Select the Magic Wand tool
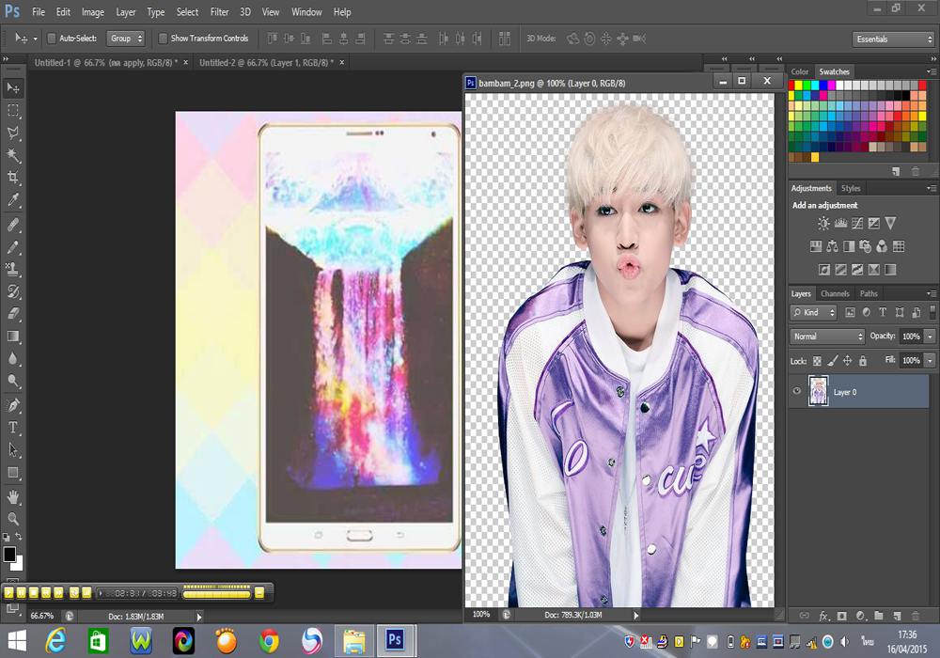 click(x=13, y=155)
